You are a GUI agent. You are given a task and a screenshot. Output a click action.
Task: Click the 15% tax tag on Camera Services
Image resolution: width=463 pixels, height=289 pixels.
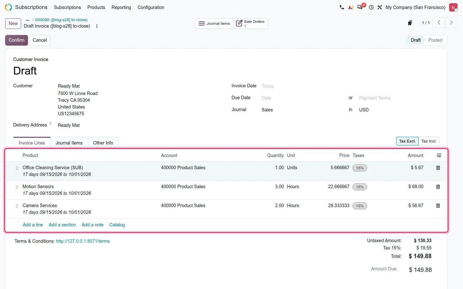360,206
